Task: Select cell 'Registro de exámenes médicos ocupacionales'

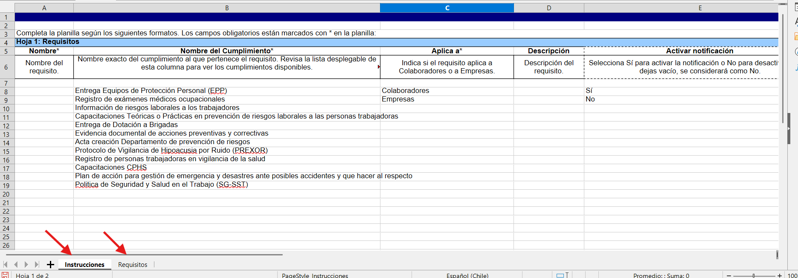Action: 227,99
